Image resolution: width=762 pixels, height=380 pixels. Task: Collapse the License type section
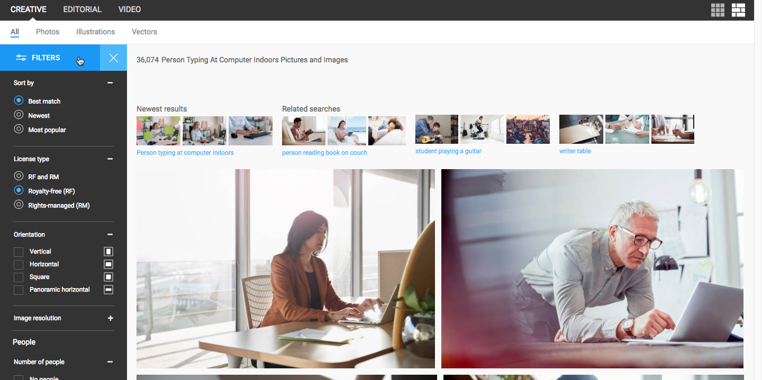tap(110, 159)
